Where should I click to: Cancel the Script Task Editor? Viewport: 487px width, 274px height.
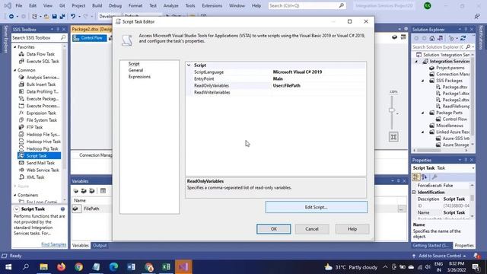coord(312,229)
